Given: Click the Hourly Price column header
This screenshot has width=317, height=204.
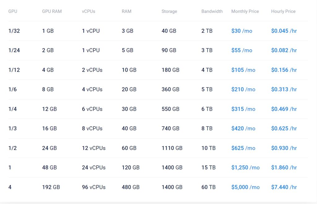Looking at the screenshot, I should coord(283,11).
